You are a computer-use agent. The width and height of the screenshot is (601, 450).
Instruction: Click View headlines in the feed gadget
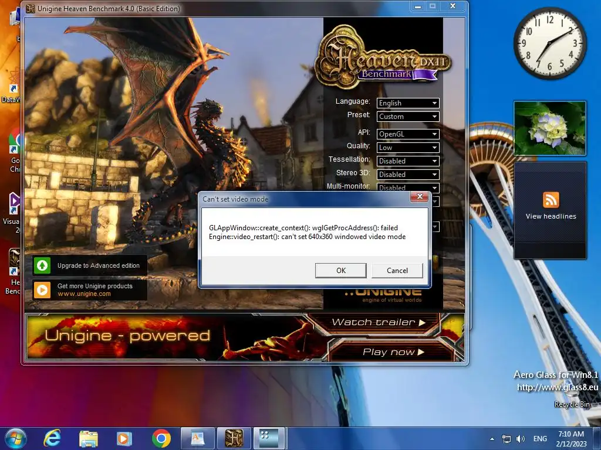coord(551,216)
